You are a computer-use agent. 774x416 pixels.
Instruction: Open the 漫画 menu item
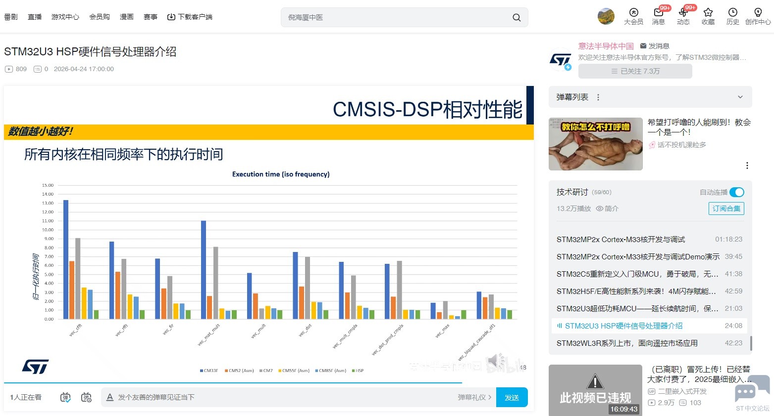click(x=127, y=17)
